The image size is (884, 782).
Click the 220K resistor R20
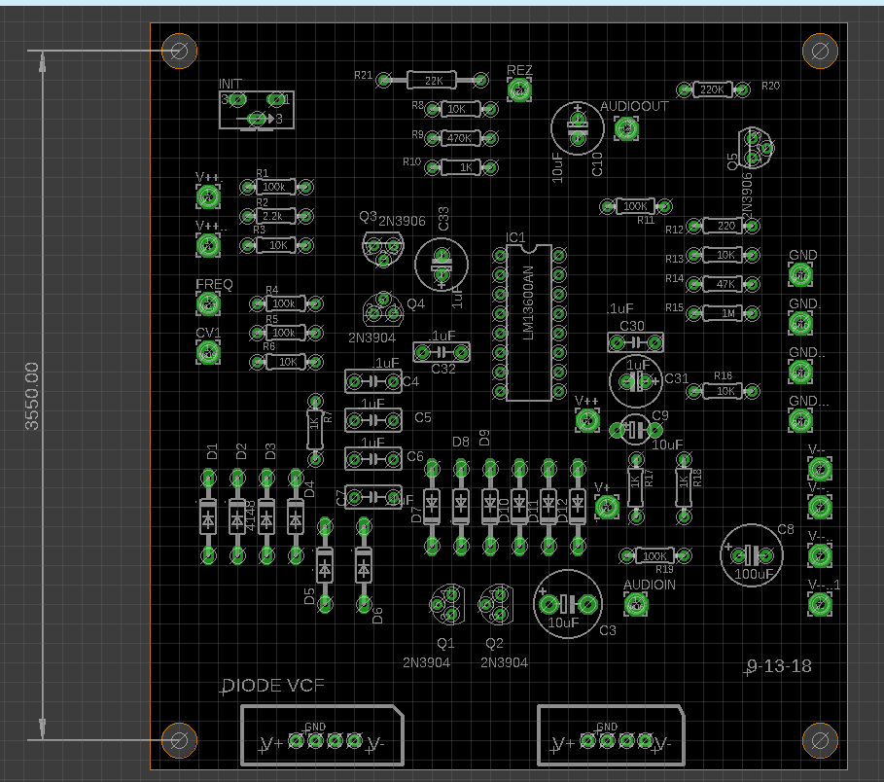713,90
